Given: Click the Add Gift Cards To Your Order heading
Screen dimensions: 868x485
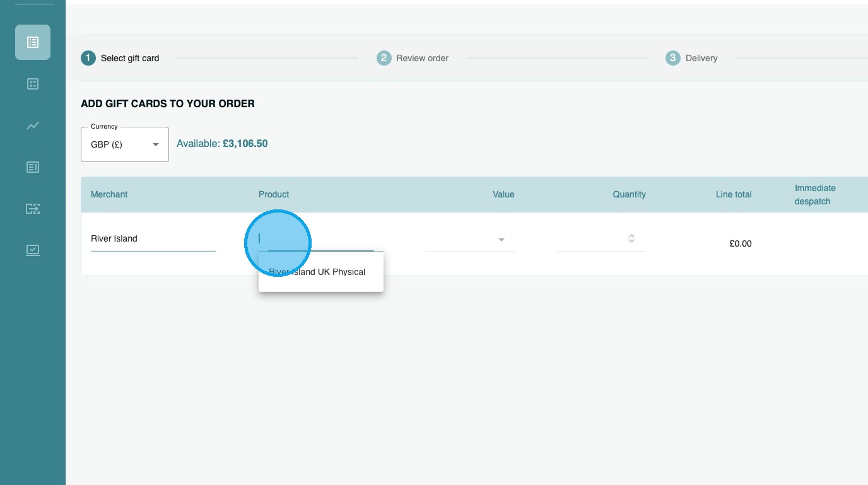Looking at the screenshot, I should pos(168,103).
